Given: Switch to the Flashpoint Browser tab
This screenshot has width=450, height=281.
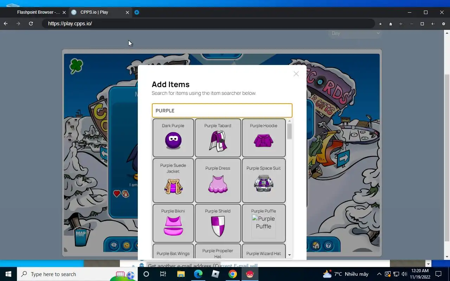Looking at the screenshot, I should pos(38,12).
